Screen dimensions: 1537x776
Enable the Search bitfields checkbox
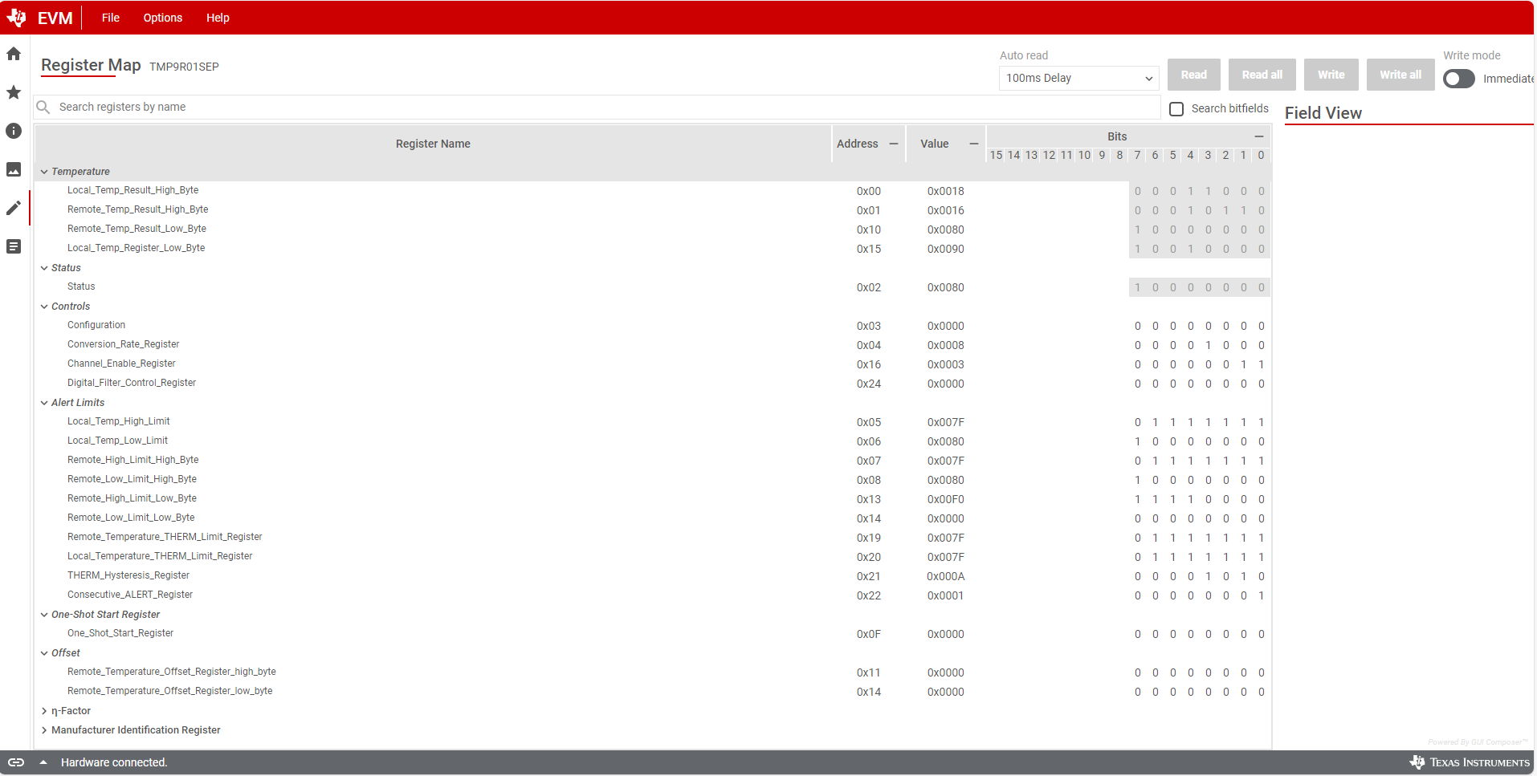tap(1176, 109)
